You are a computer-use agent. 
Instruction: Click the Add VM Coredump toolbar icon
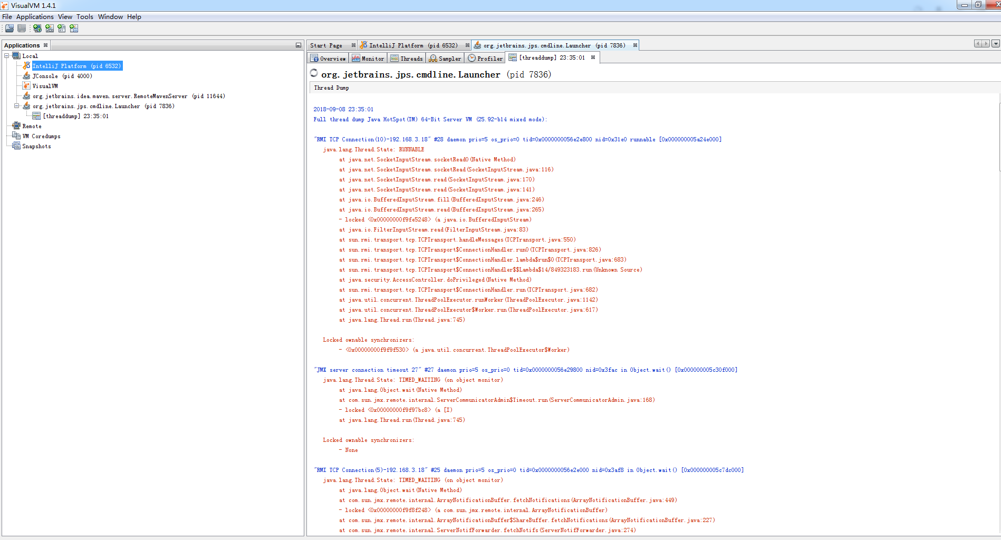point(62,28)
